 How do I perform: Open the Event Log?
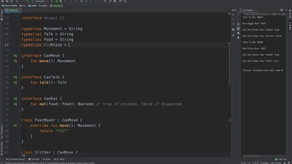click(281, 159)
